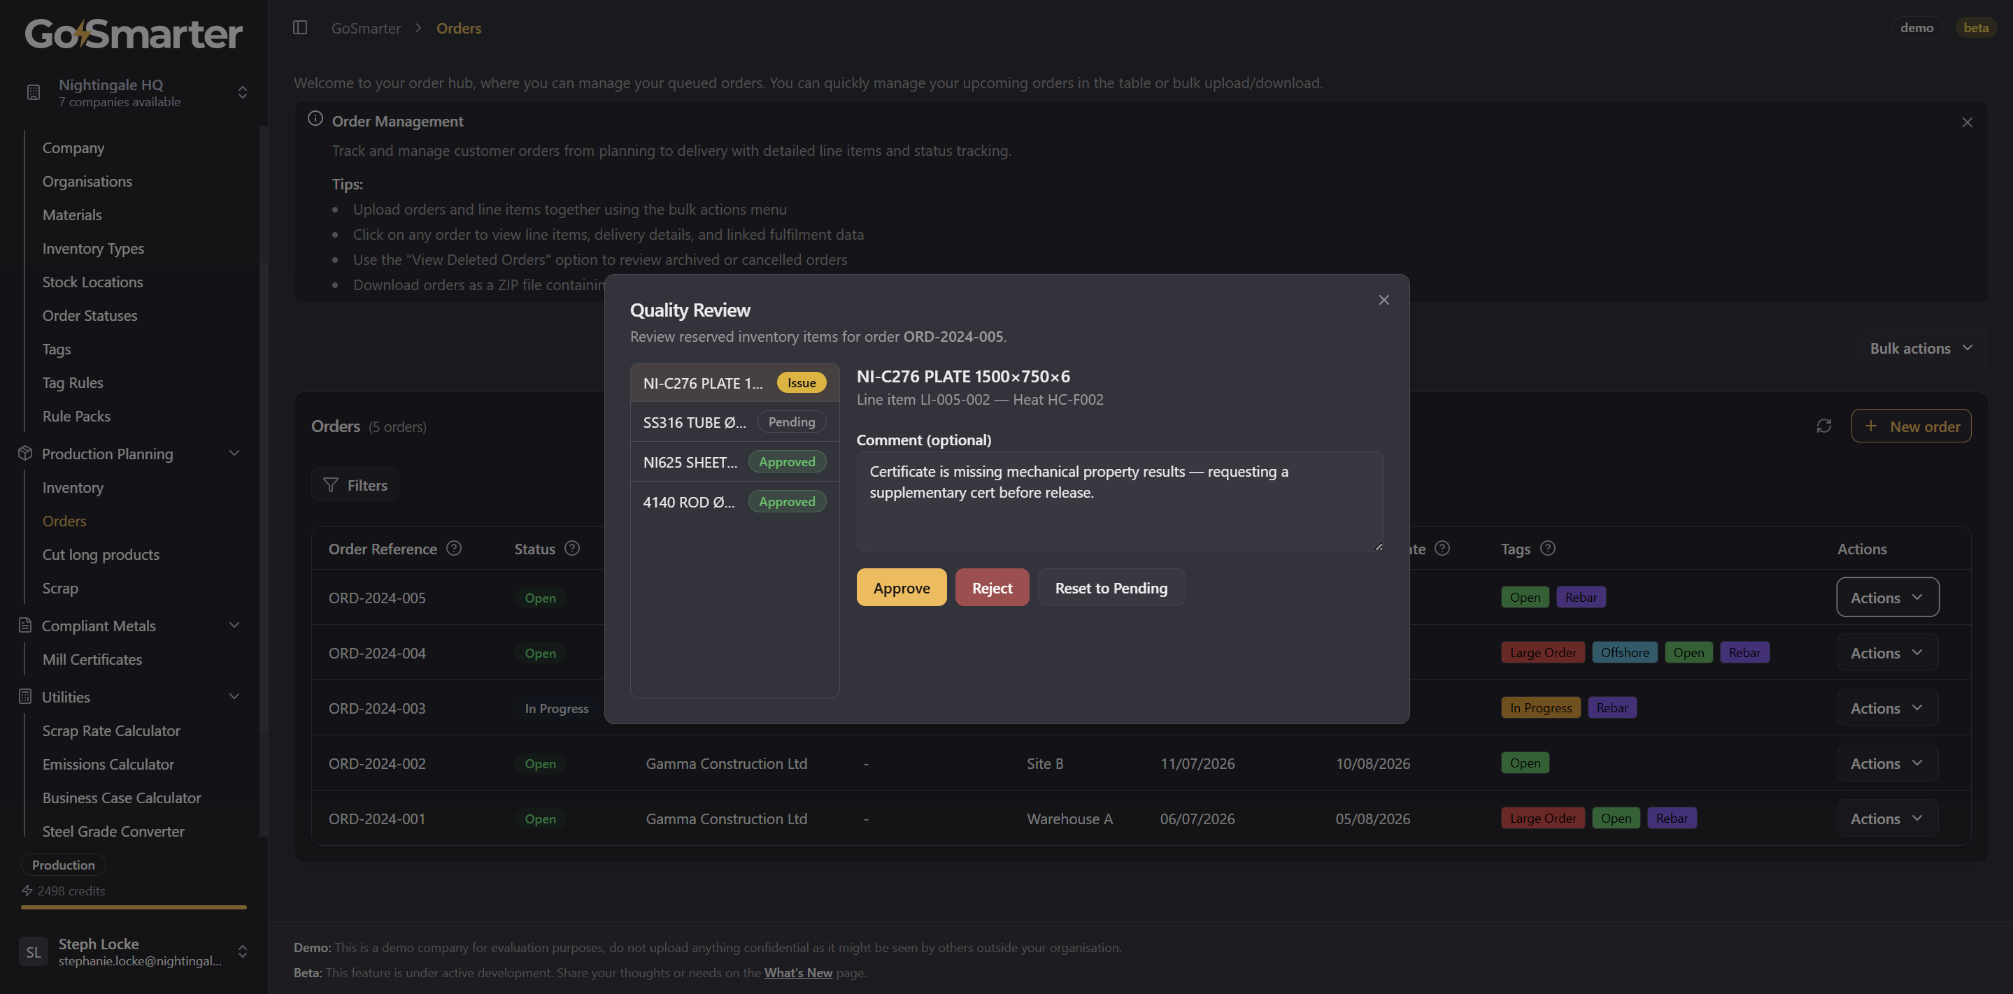Select the SS316 TUBE pending item
The height and width of the screenshot is (994, 2013).
[x=734, y=422]
